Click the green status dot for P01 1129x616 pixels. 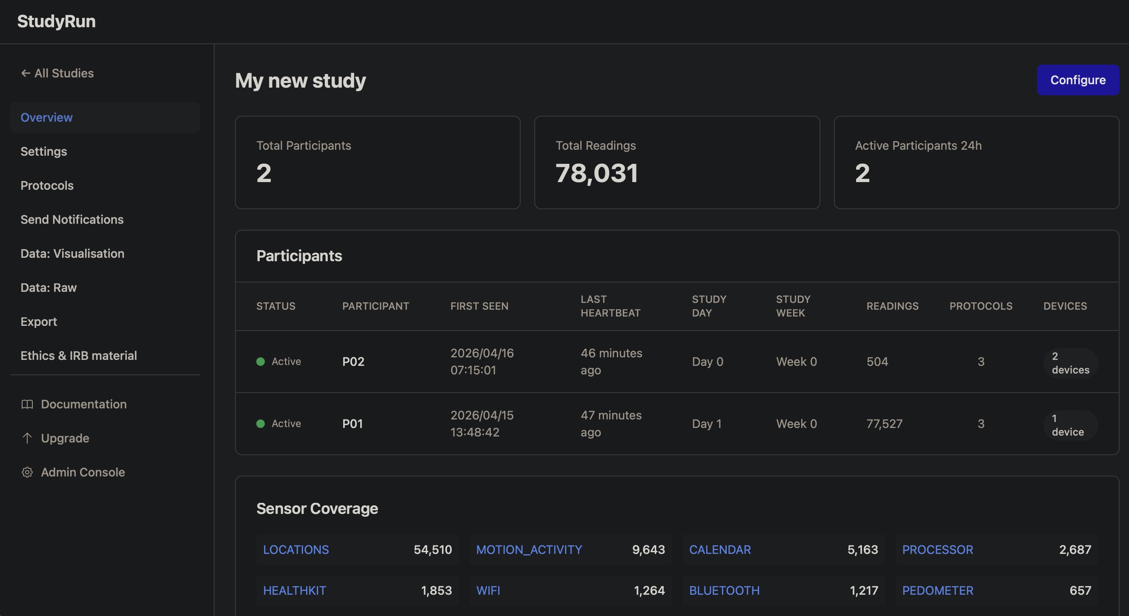click(261, 424)
